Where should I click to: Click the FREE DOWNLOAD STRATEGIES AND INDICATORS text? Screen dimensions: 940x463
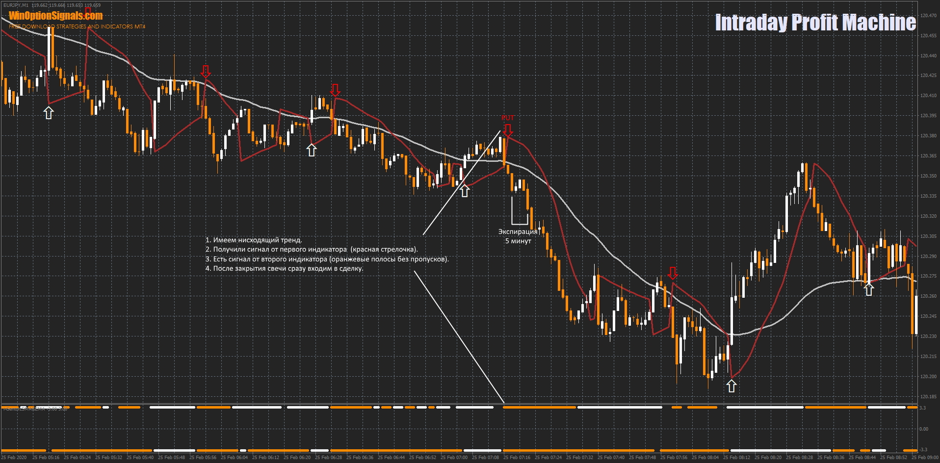(x=77, y=26)
